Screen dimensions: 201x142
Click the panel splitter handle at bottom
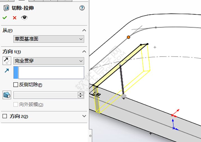(x=90, y=136)
